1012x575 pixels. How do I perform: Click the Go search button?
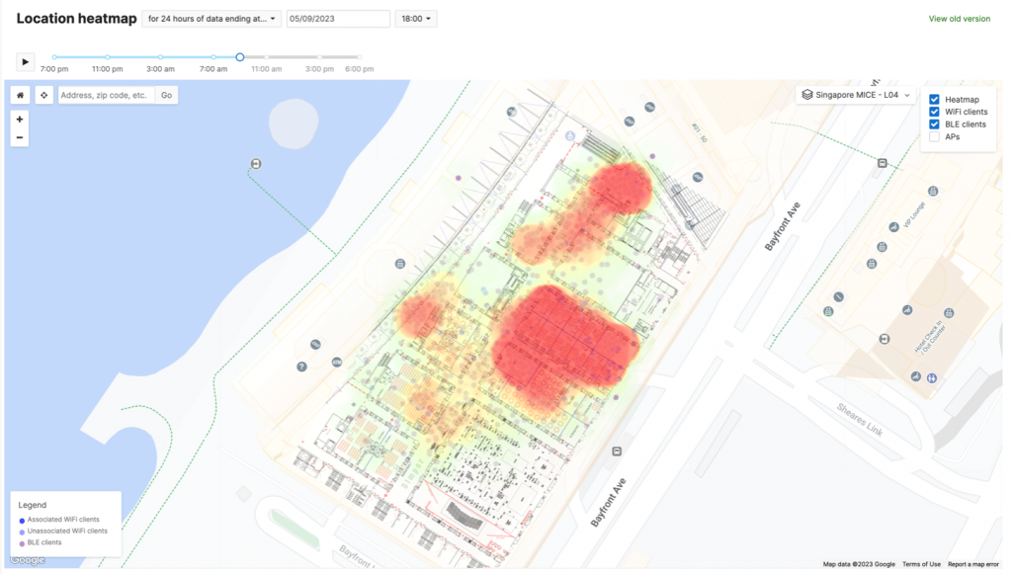pos(166,96)
